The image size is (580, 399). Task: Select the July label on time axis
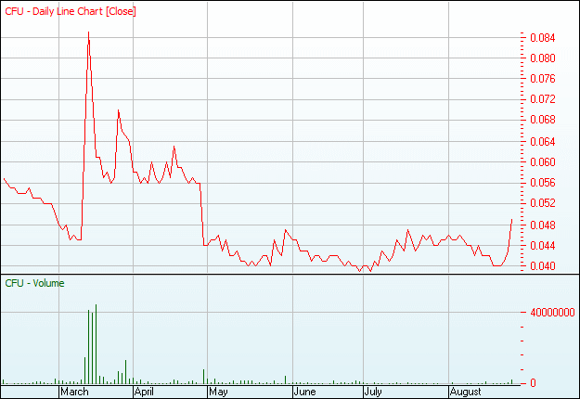[373, 392]
